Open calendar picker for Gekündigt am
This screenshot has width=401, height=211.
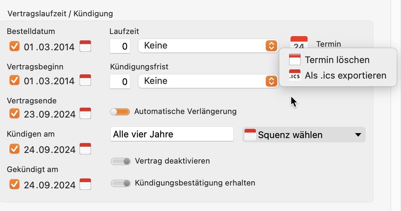click(x=85, y=184)
